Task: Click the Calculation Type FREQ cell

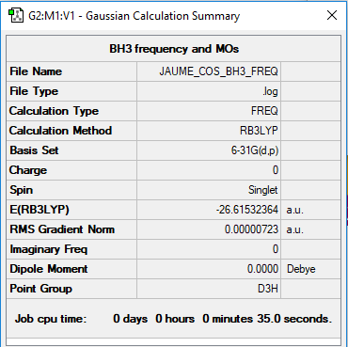Action: click(264, 111)
